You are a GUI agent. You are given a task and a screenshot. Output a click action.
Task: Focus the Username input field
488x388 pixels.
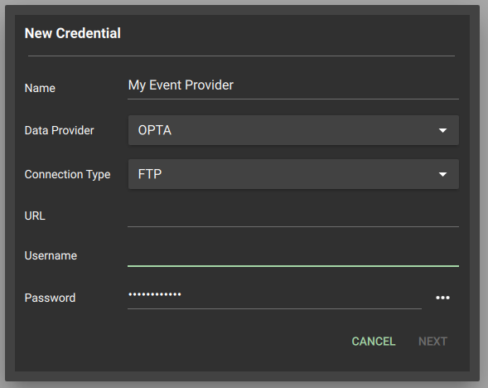(x=293, y=255)
